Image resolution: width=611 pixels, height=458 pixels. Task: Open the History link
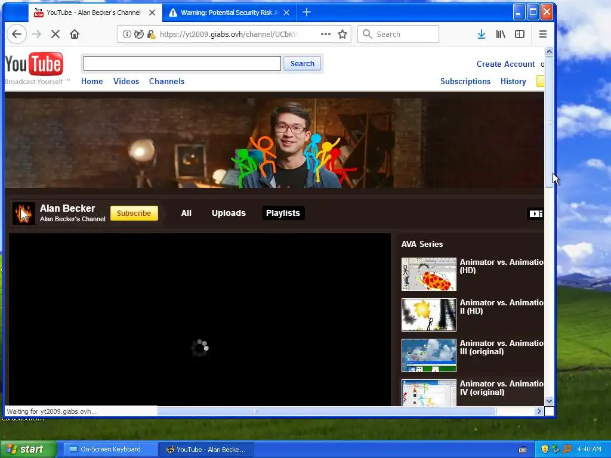pos(513,81)
